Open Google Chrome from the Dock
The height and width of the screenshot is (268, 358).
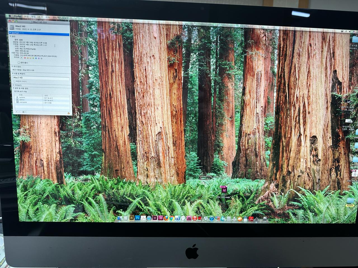tap(172, 218)
